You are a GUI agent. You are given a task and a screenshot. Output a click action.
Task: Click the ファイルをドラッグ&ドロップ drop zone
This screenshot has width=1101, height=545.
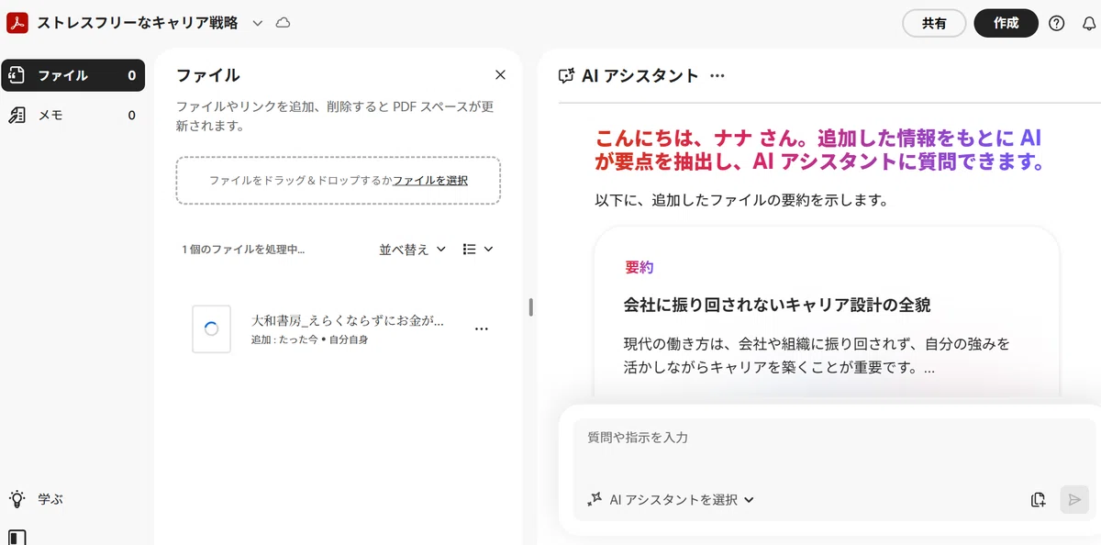(338, 181)
